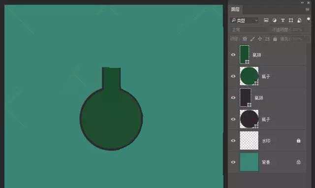Toggle visibility of the 水印 layer
Image resolution: width=315 pixels, height=188 pixels.
(233, 140)
